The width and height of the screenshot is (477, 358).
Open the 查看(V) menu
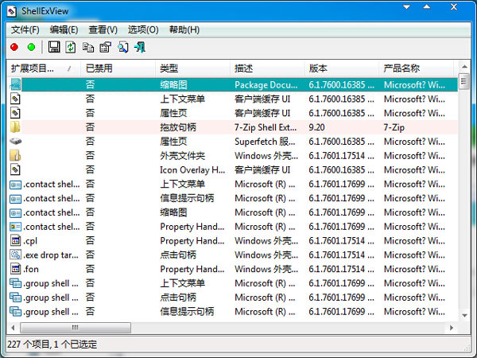[x=103, y=29]
